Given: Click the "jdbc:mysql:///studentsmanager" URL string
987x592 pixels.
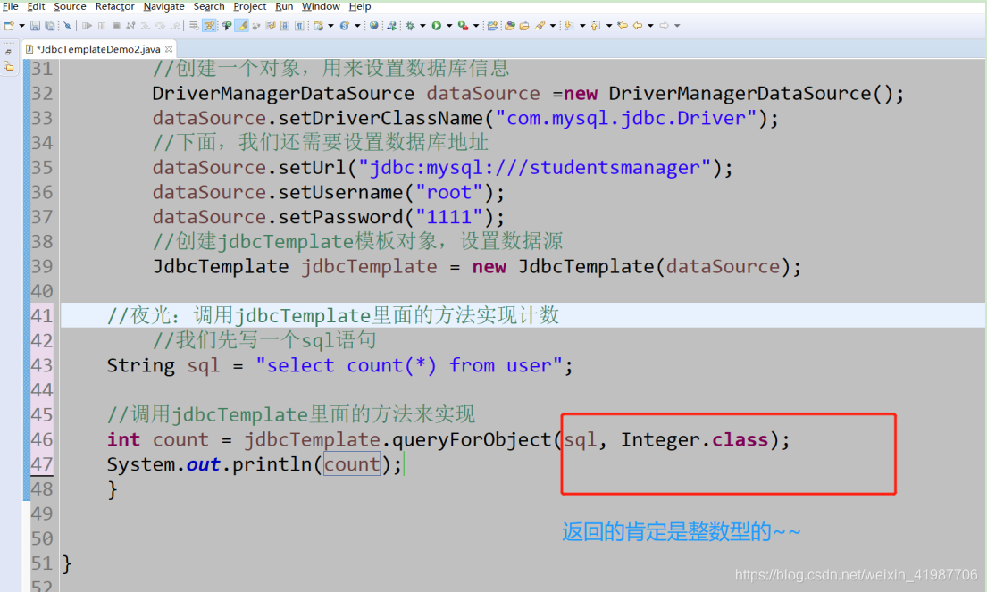Looking at the screenshot, I should point(534,167).
